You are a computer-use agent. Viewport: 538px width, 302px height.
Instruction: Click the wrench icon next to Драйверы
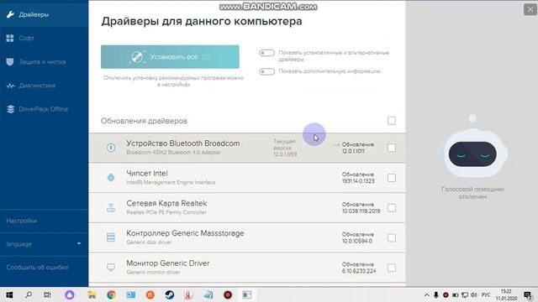pyautogui.click(x=10, y=14)
